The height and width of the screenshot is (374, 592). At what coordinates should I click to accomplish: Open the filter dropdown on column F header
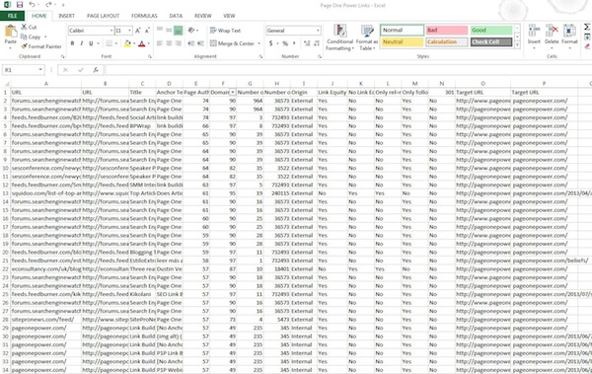[233, 92]
